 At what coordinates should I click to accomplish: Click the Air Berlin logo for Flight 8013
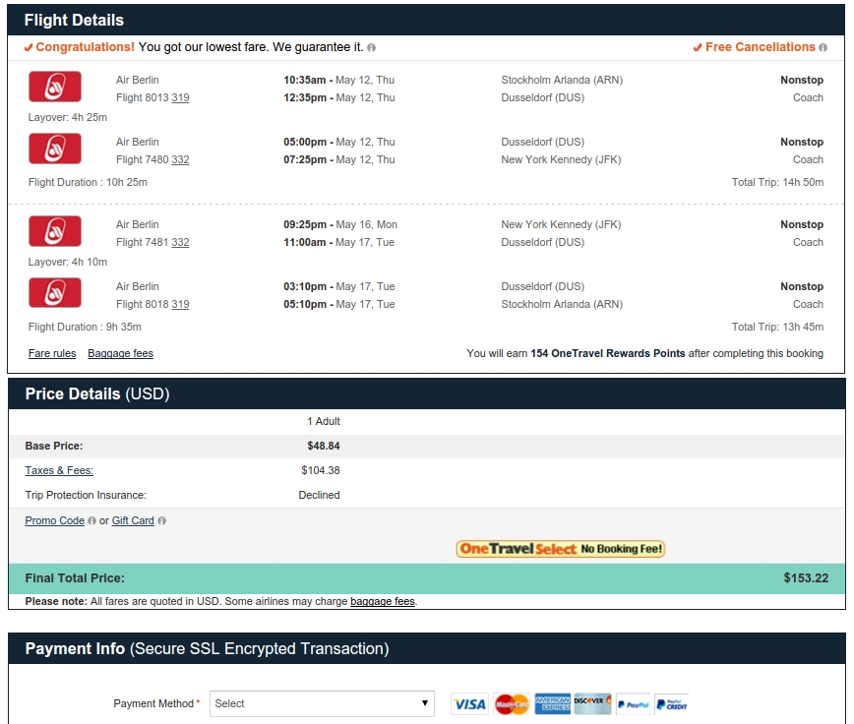(55, 87)
